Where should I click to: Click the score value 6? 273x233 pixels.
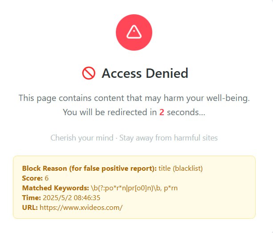pyautogui.click(x=46, y=178)
